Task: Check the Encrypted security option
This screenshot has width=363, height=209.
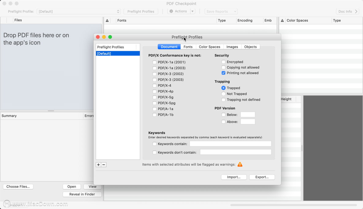Action: [224, 62]
